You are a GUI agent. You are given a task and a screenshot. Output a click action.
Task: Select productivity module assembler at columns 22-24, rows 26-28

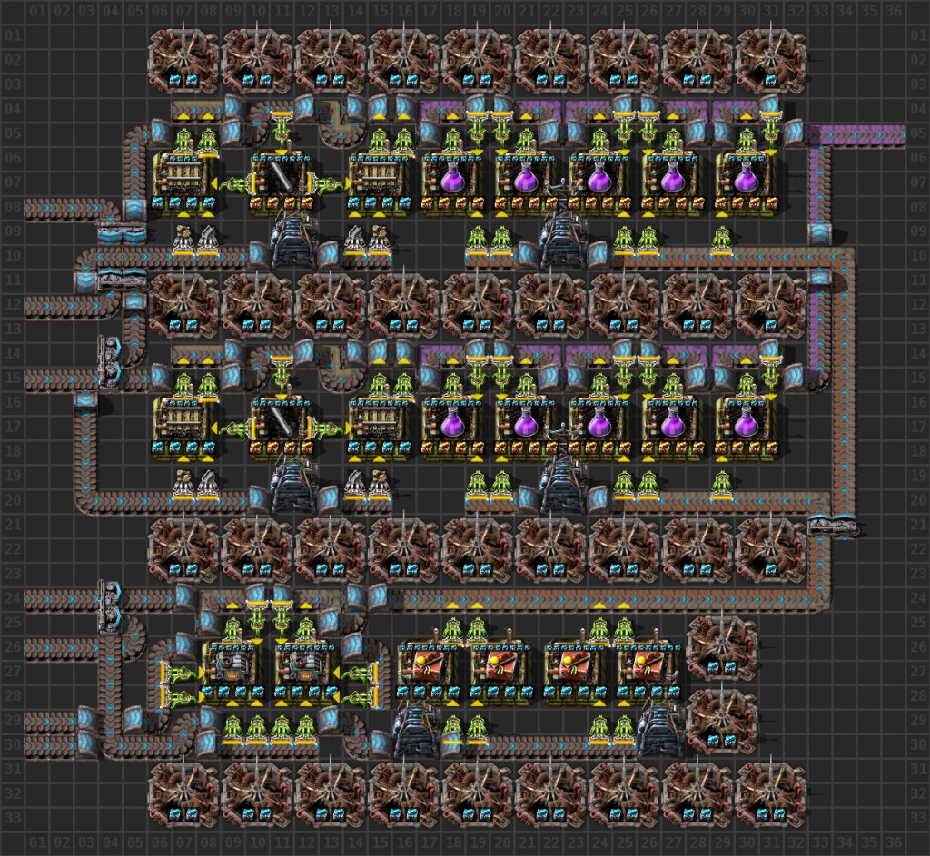tap(575, 671)
